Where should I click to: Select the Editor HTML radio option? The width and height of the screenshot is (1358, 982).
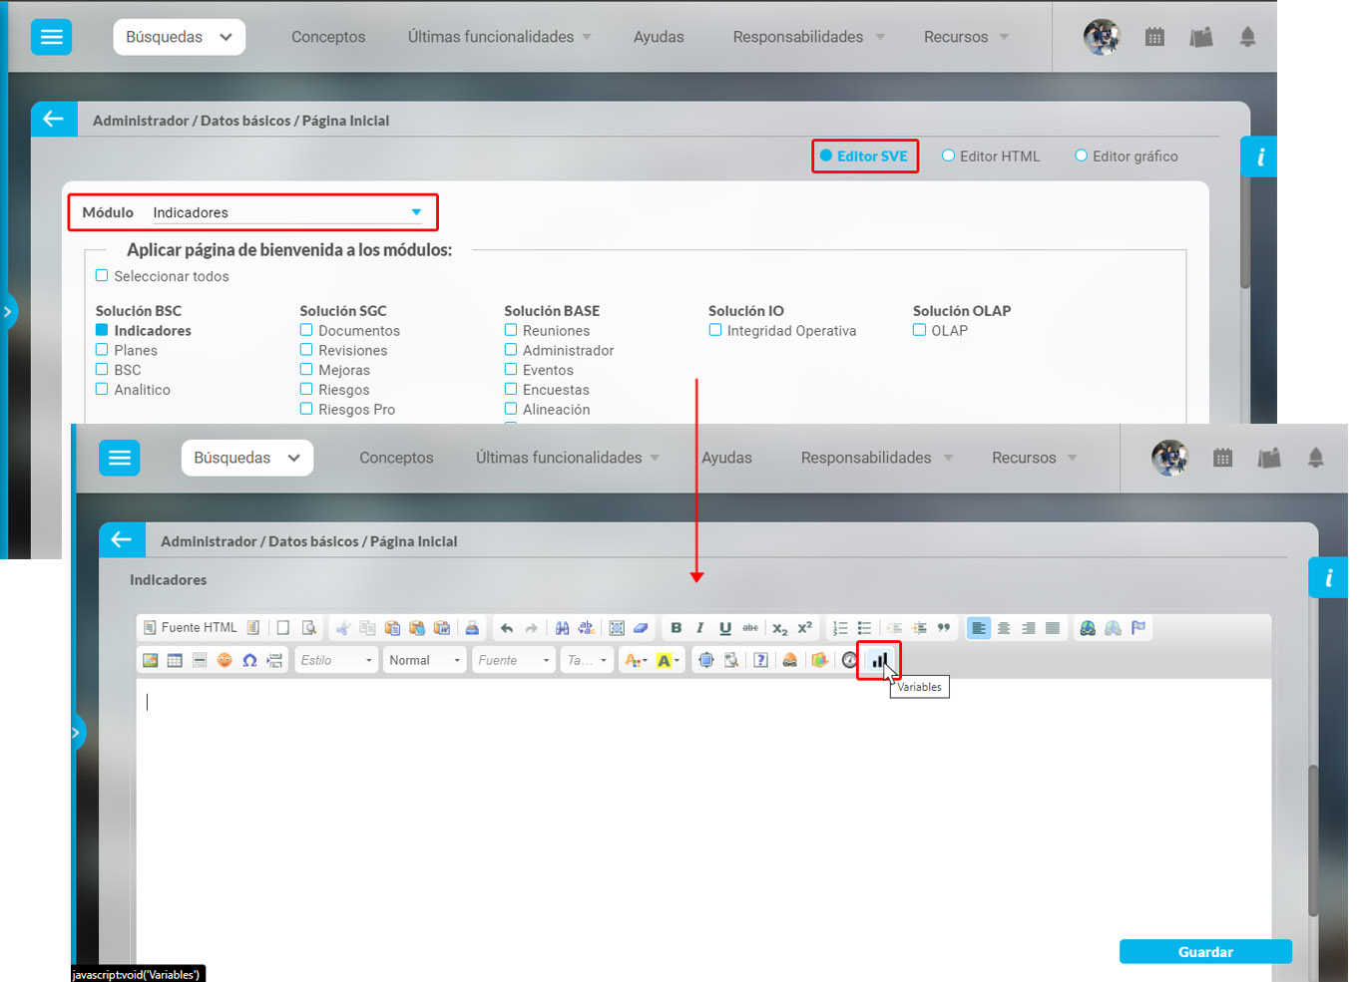click(x=949, y=156)
